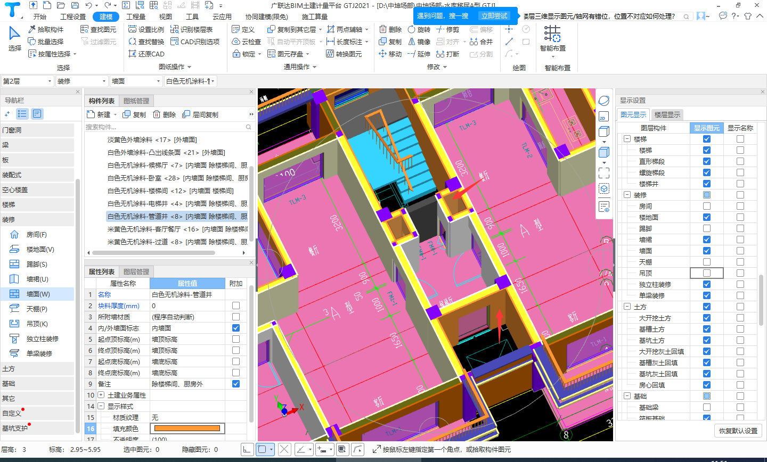
Task: Toggle 显示图元 checkbox for 天棚
Action: (707, 262)
